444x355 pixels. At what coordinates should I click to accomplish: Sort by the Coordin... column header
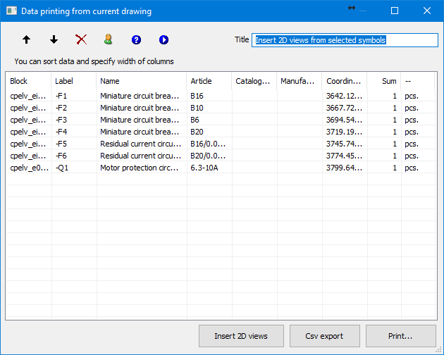(345, 81)
